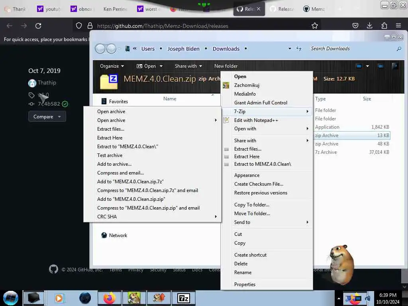Image resolution: width=408 pixels, height=306 pixels.
Task: Open the Share with toolbar dropdown
Action: pos(188,66)
